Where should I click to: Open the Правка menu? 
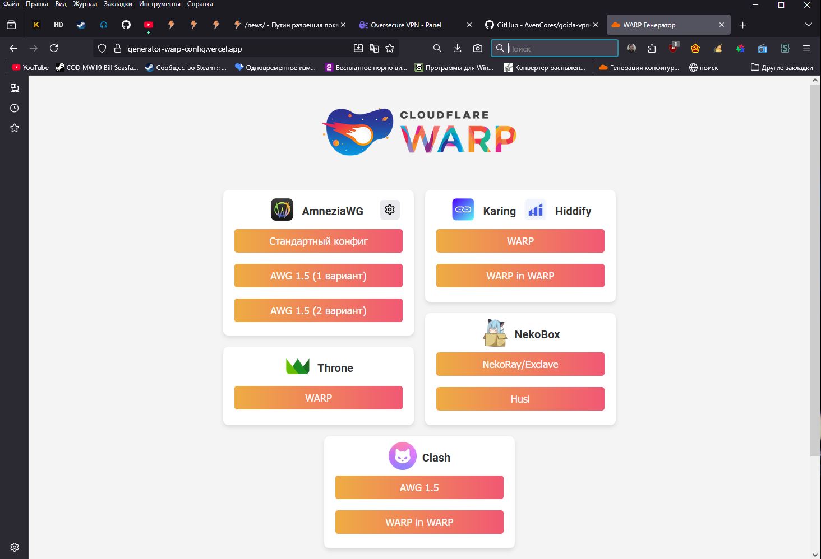pos(37,4)
